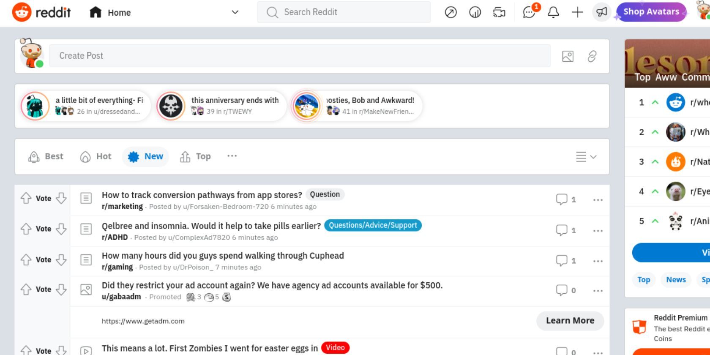Open the post layout view dropdown
Screen dimensions: 710x355
coord(584,157)
